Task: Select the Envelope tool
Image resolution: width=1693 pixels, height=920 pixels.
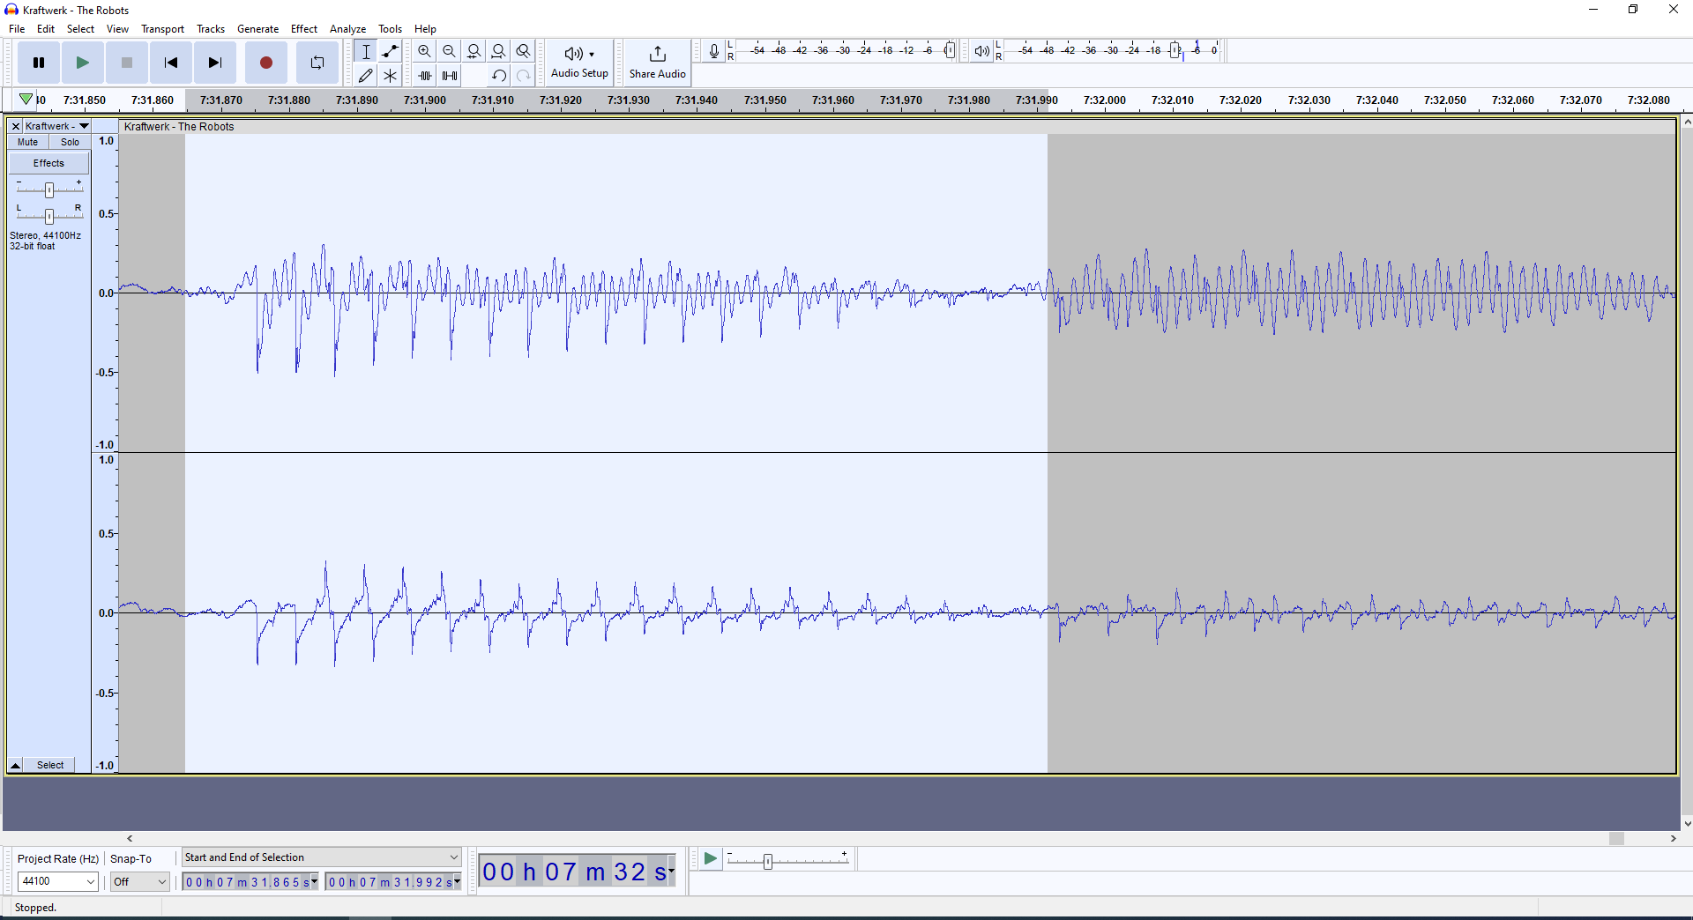Action: (x=391, y=51)
